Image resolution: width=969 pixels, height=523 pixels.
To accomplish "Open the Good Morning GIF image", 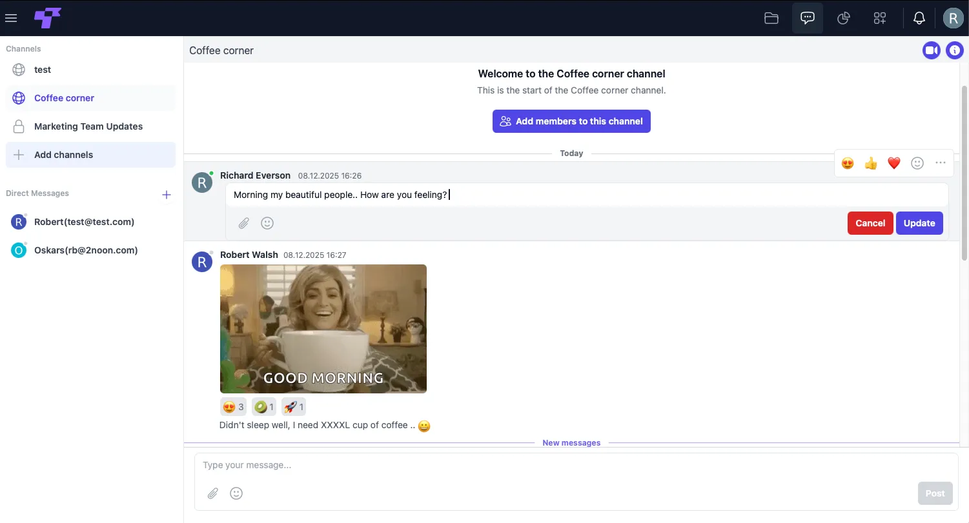I will 323,329.
